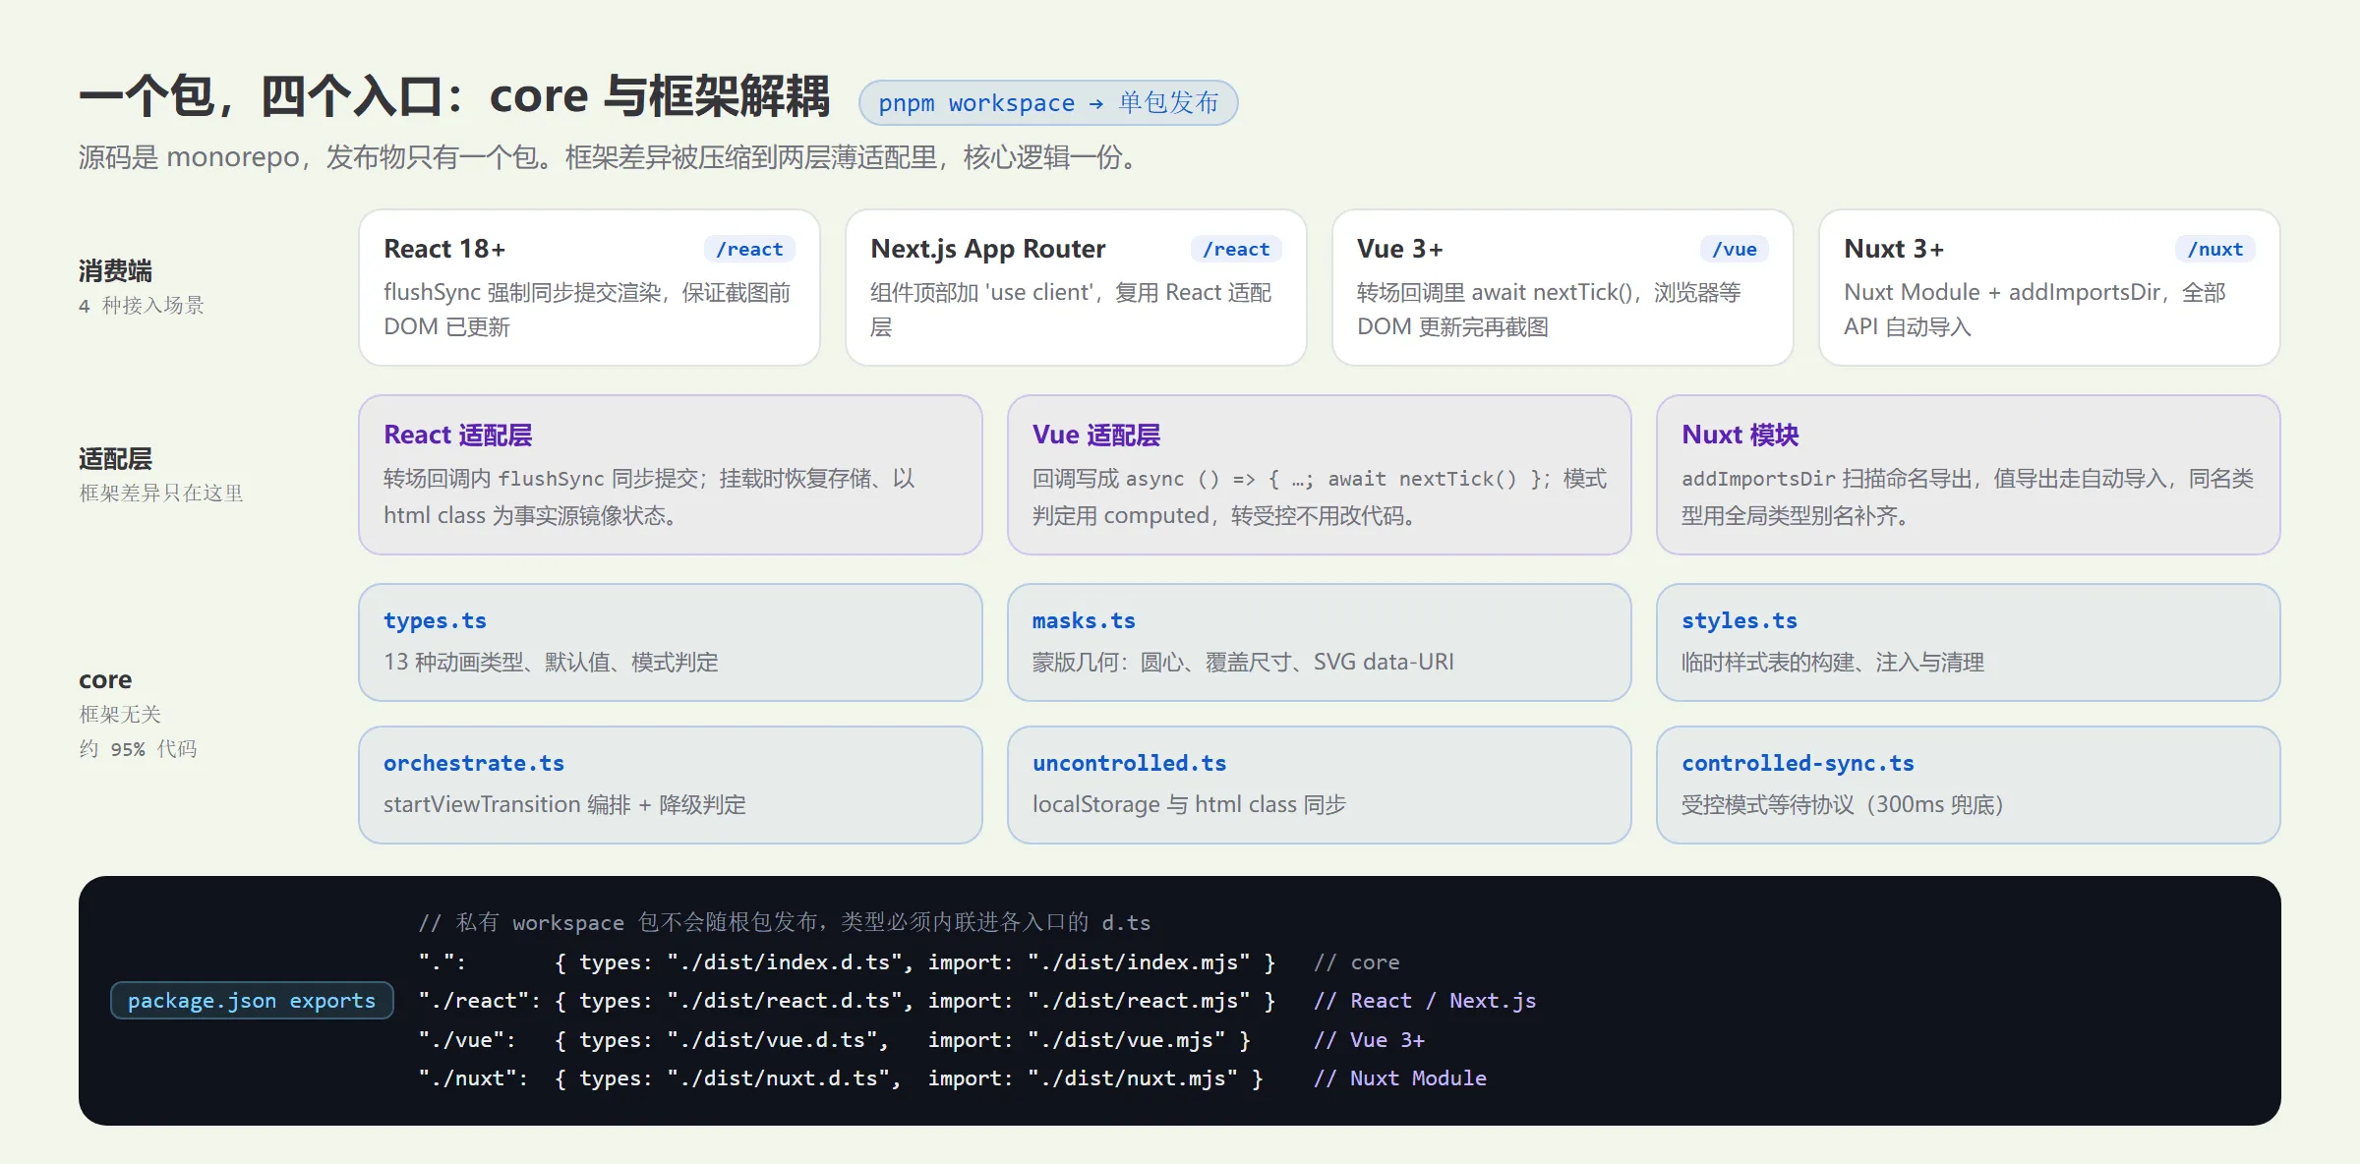Select uncontrolled.ts module title

point(1129,763)
